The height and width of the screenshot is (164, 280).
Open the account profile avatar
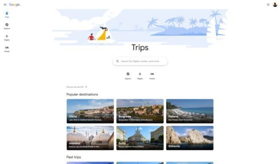[x=275, y=5]
